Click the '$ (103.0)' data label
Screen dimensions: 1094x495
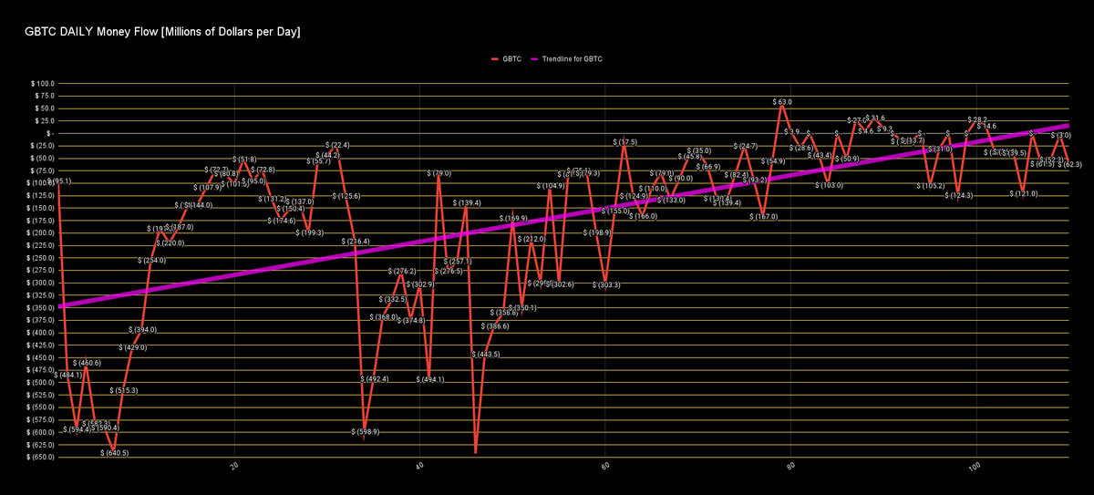[829, 185]
